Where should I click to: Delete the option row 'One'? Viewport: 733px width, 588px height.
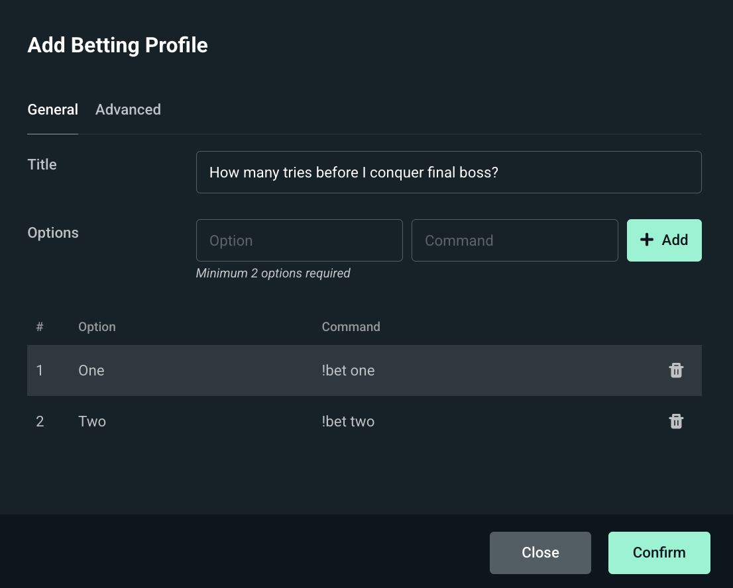(x=676, y=370)
